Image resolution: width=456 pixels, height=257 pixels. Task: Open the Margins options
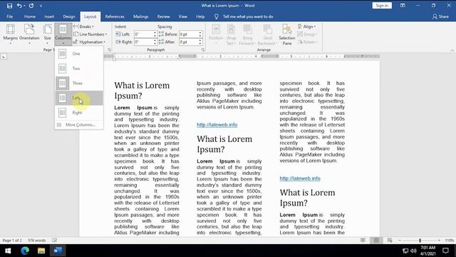pos(11,34)
